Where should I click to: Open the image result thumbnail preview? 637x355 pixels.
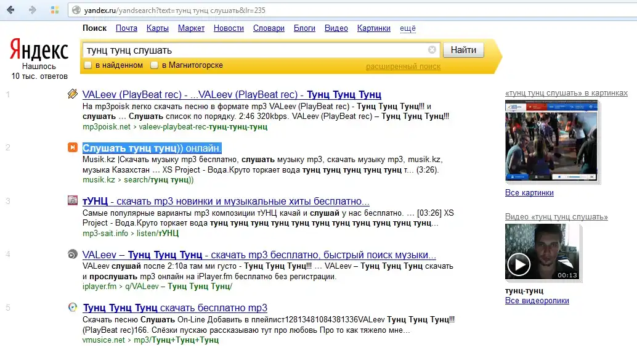[550, 141]
